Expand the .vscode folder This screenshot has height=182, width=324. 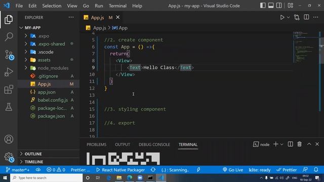point(26,52)
